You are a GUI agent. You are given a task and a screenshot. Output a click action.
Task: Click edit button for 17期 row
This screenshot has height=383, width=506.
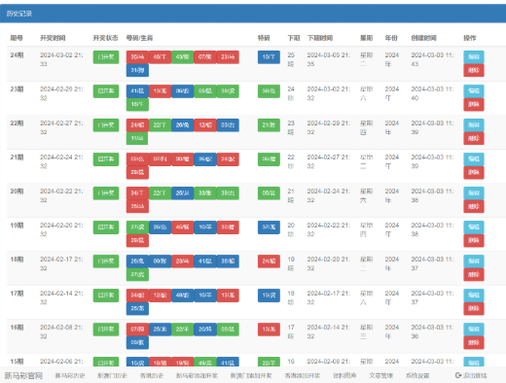tap(474, 296)
